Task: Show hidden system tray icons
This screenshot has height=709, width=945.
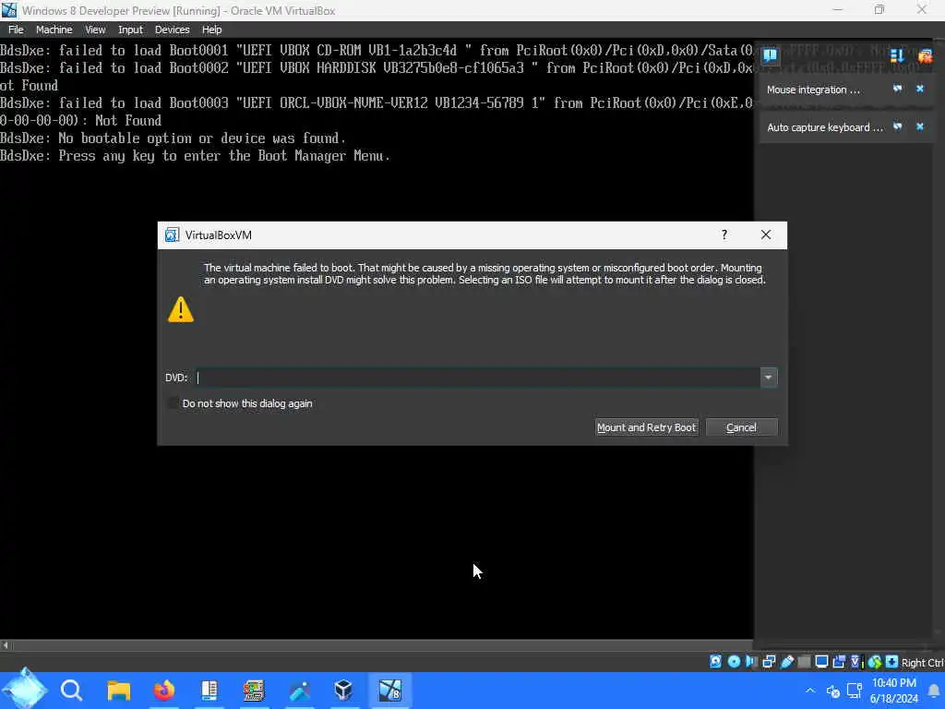Action: click(810, 691)
